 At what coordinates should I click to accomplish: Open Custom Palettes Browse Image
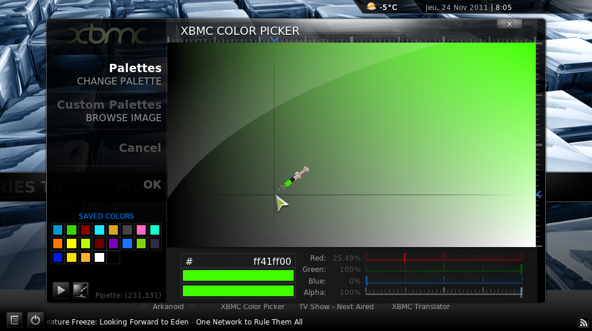coord(107,111)
